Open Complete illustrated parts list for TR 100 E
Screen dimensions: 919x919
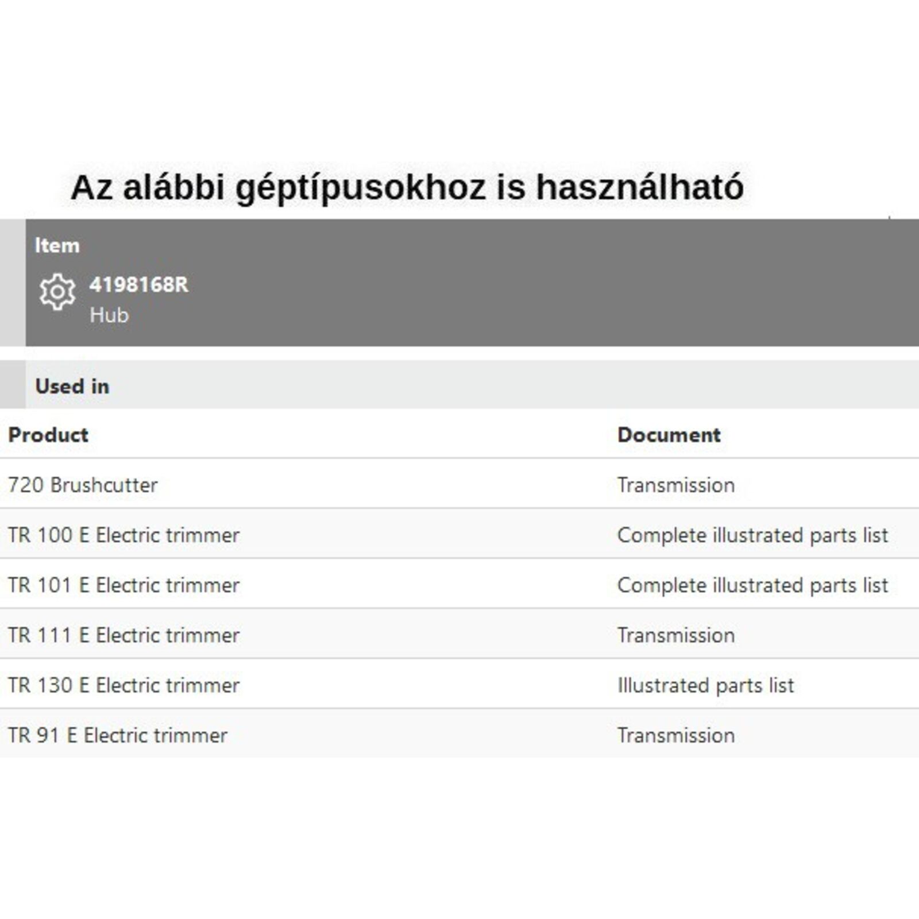tap(752, 535)
